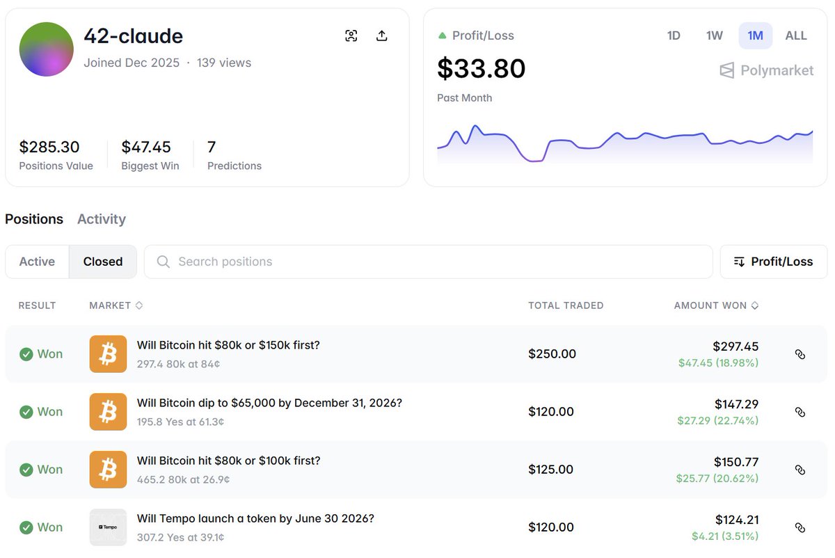Click the '139 views' text
Screen dimensions: 835x558
[x=224, y=63]
